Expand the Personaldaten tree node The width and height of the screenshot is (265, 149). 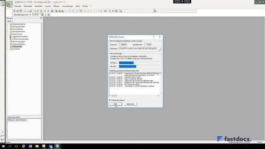8,29
